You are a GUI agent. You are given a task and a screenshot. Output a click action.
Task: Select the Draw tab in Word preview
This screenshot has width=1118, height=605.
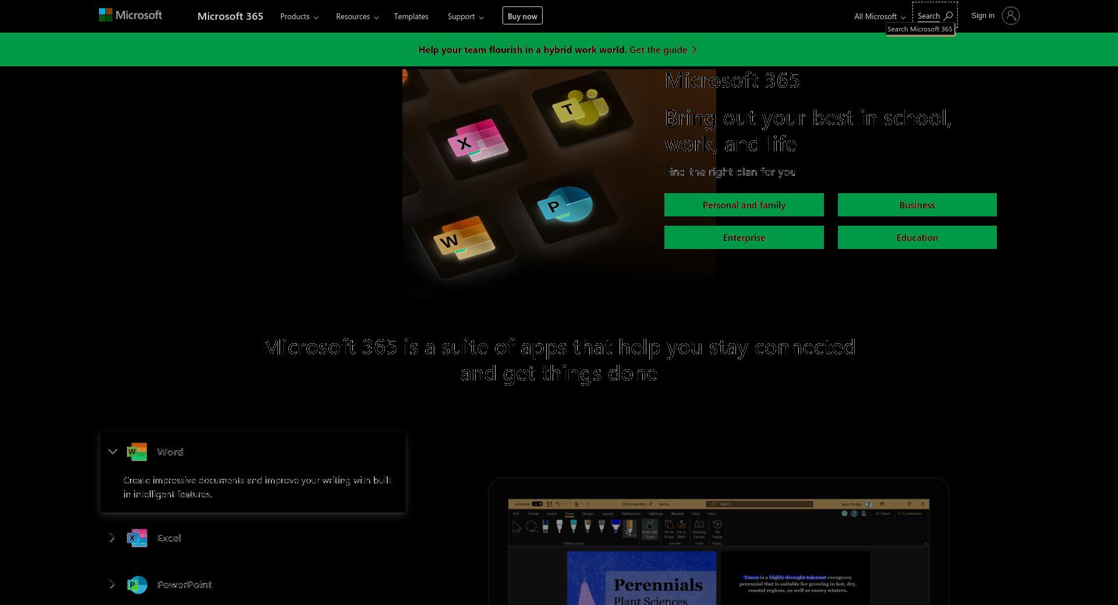(569, 514)
